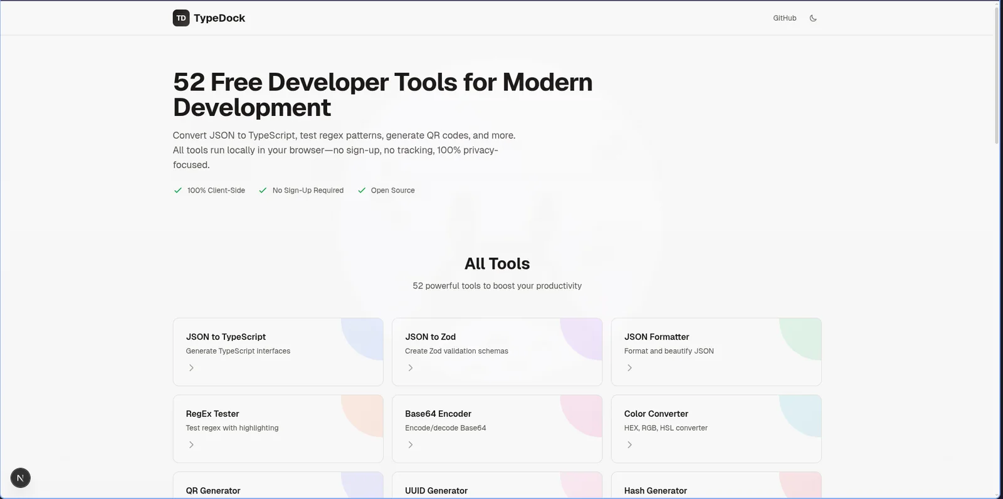Image resolution: width=1003 pixels, height=499 pixels.
Task: Open the Hash Generator card
Action: point(716,485)
